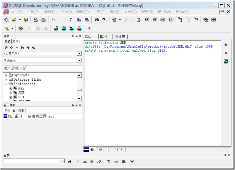This screenshot has height=170, width=235.
Task: Click the Undo arrow icon
Action: tap(53, 20)
